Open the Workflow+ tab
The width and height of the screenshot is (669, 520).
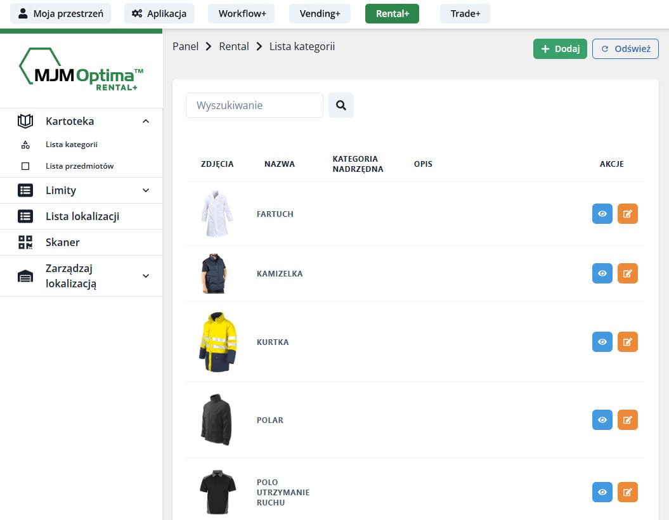tap(242, 13)
